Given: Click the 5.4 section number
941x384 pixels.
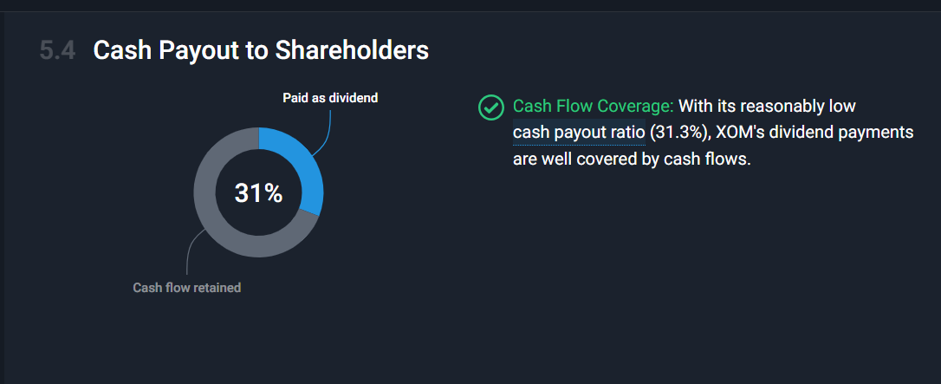Looking at the screenshot, I should click(x=57, y=51).
